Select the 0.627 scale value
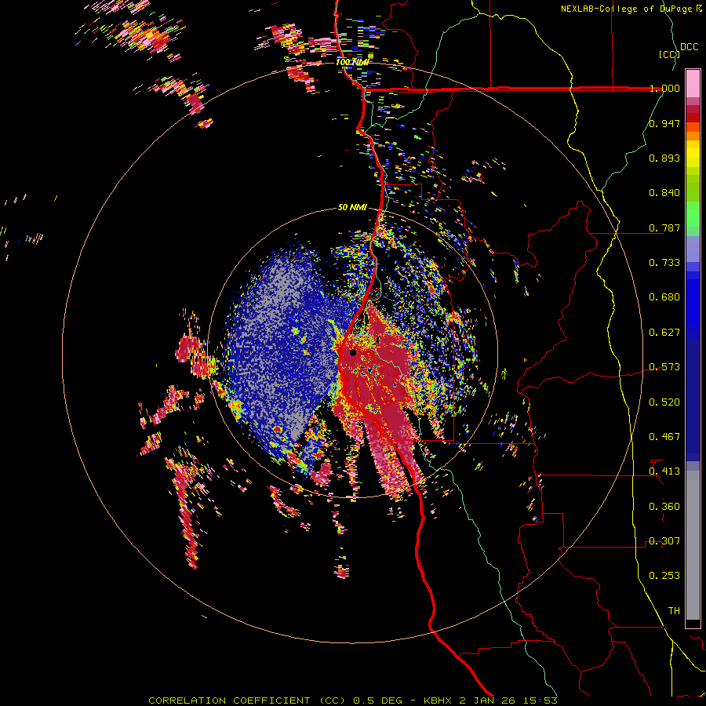 (x=664, y=333)
